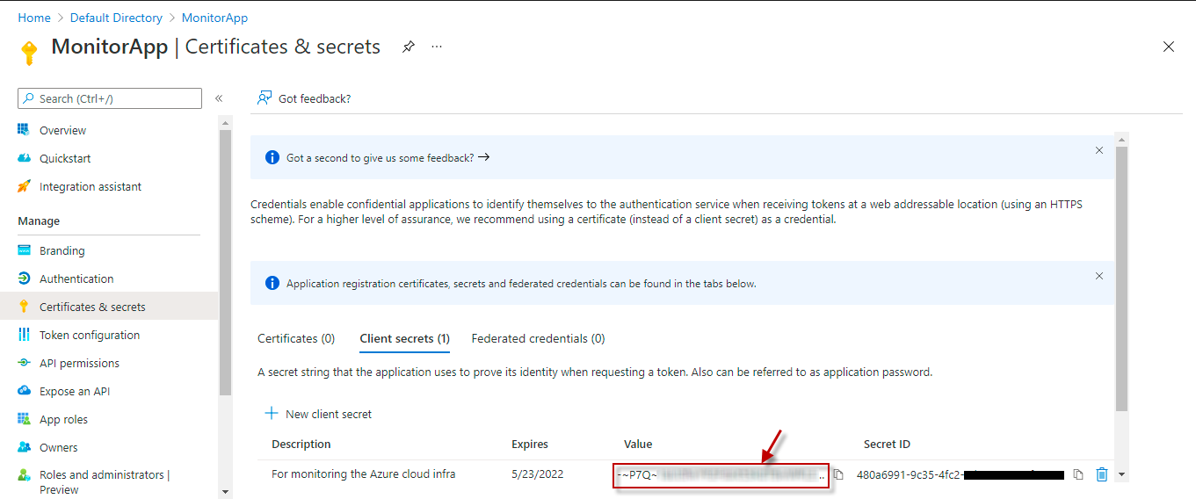The image size is (1196, 499).
Task: Open Owners menu item
Action: point(59,447)
